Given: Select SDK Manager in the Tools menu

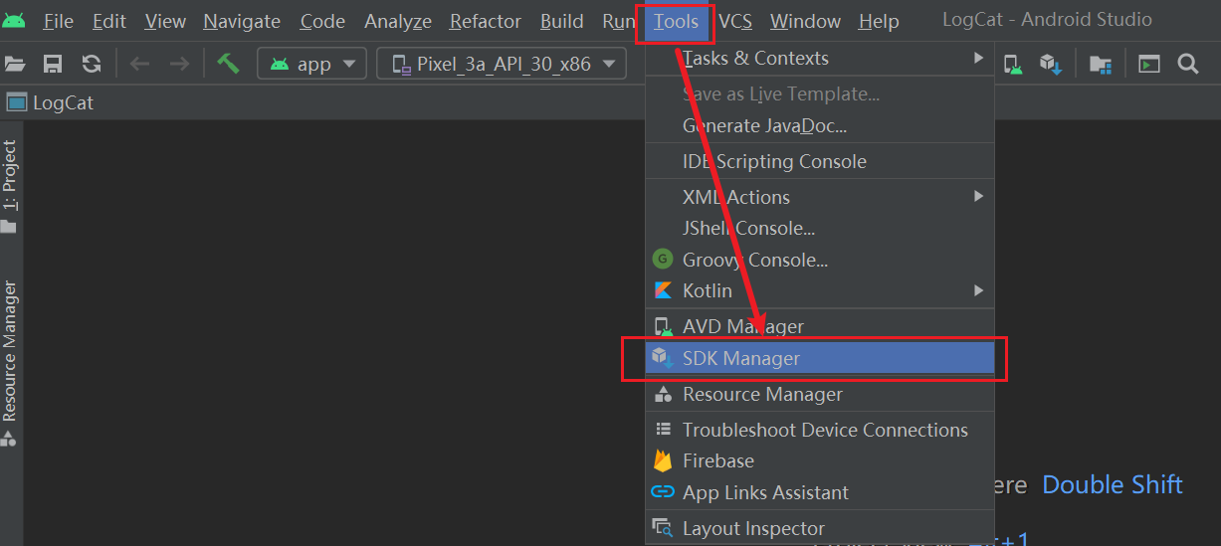Looking at the screenshot, I should (740, 358).
